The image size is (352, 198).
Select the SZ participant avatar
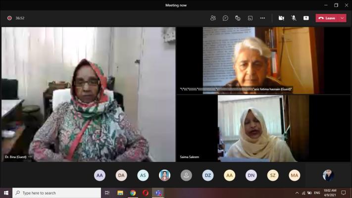273,175
